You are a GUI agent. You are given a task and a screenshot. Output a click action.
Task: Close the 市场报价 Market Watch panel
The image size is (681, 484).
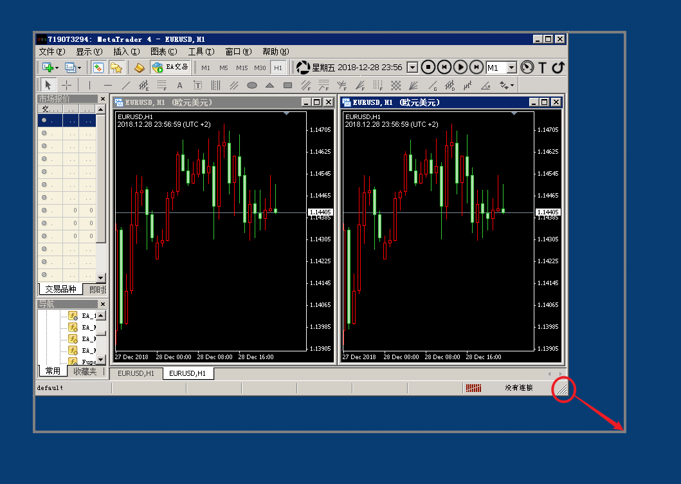point(102,98)
